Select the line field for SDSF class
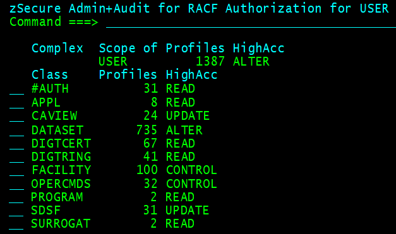 click(x=16, y=211)
